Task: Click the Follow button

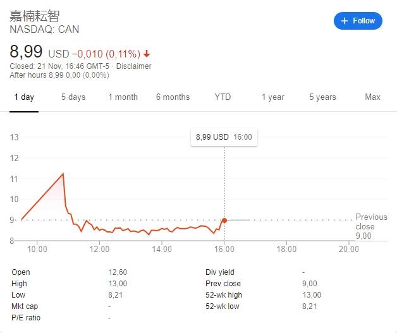Action: [358, 21]
